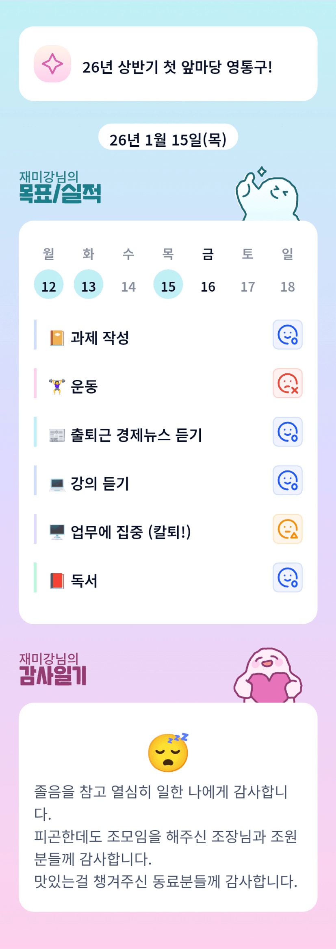The image size is (336, 949).
Task: Click the blue smiley beside 독서
Action: pos(287,577)
